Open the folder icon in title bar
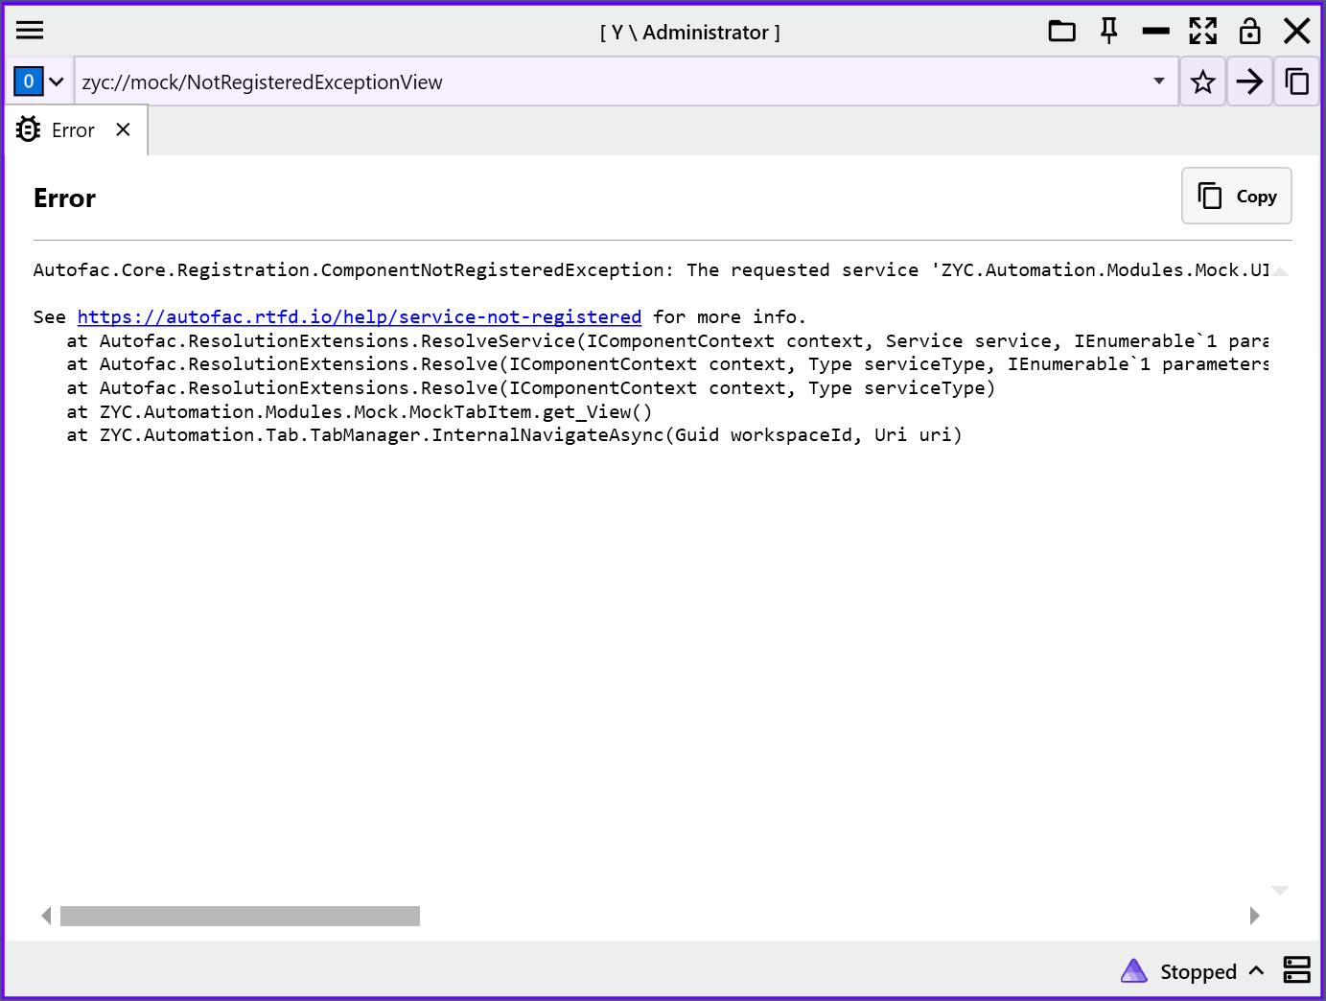This screenshot has height=1001, width=1326. click(1061, 32)
